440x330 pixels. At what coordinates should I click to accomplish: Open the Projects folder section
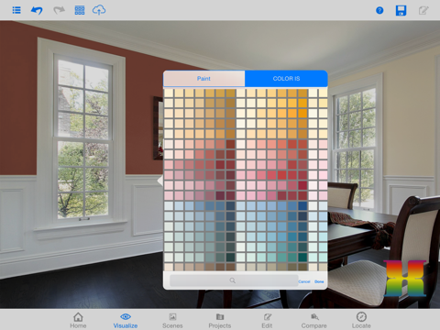point(220,320)
